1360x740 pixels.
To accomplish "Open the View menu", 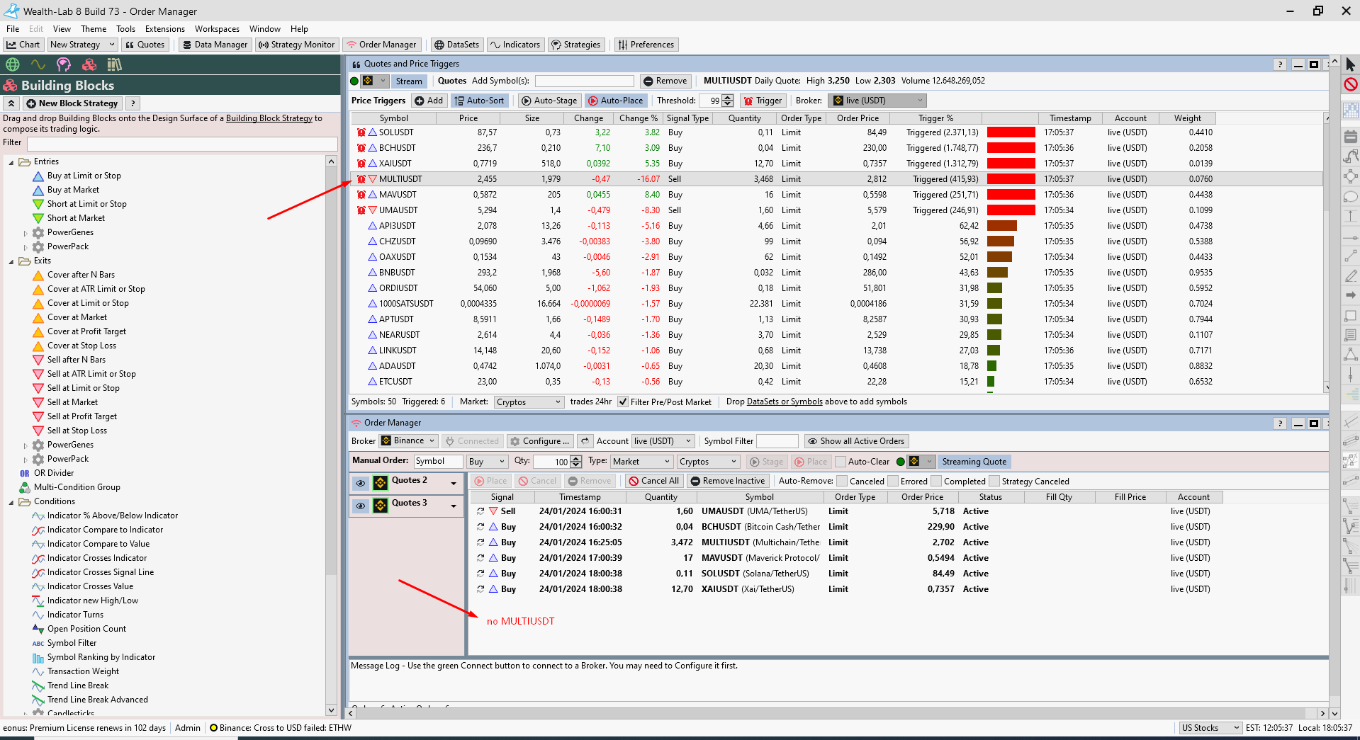I will point(62,29).
